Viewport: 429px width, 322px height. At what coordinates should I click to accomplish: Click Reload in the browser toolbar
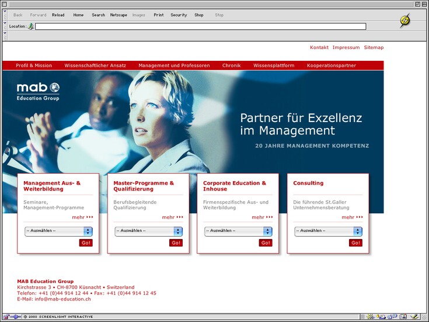(x=58, y=15)
